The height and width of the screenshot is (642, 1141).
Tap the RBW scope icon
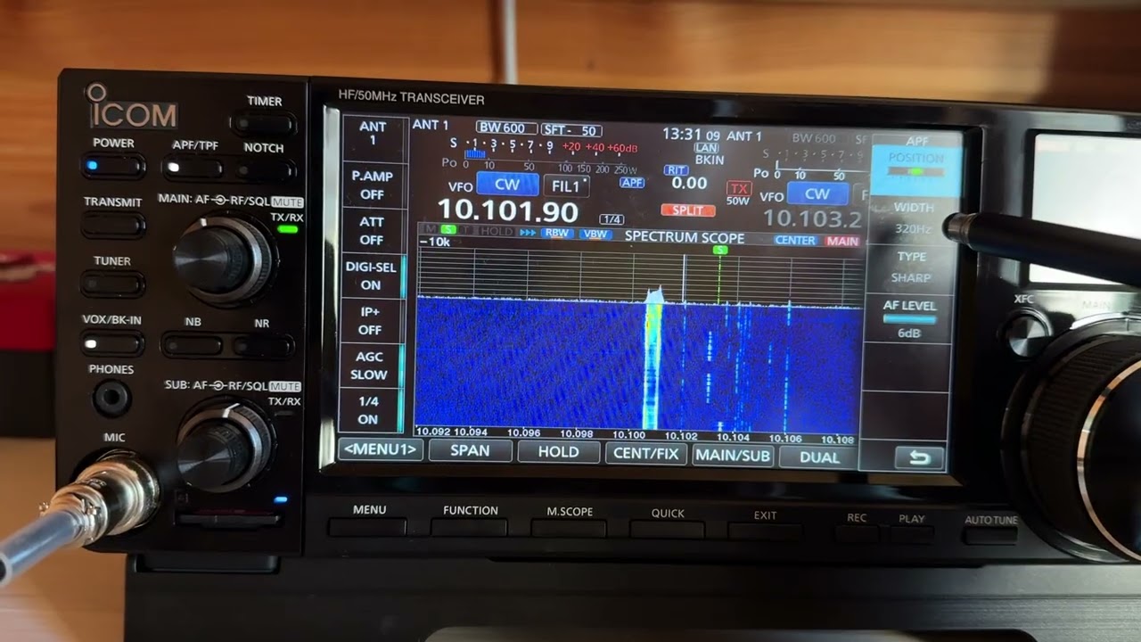pyautogui.click(x=557, y=233)
